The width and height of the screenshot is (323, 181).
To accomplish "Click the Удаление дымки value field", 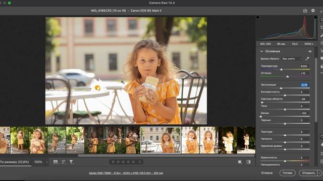I will (304, 146).
